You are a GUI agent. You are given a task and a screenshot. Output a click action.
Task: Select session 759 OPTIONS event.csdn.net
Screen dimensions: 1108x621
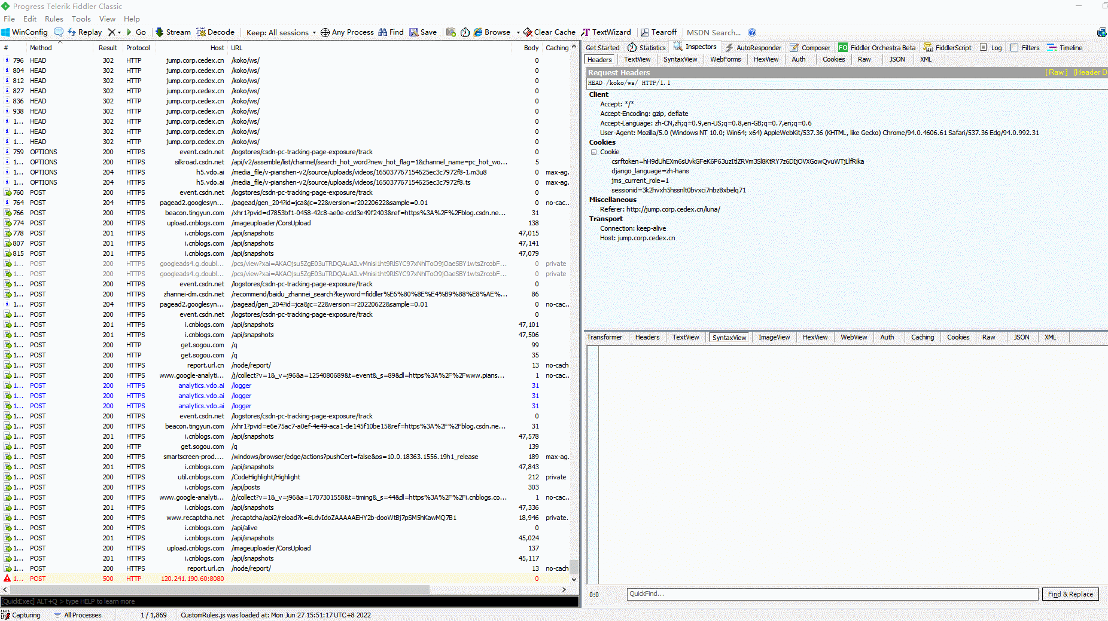pyautogui.click(x=286, y=152)
